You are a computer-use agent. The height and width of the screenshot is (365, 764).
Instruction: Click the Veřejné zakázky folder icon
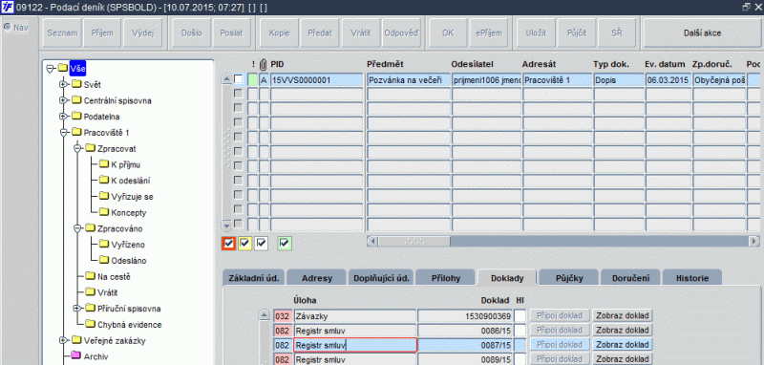(76, 339)
